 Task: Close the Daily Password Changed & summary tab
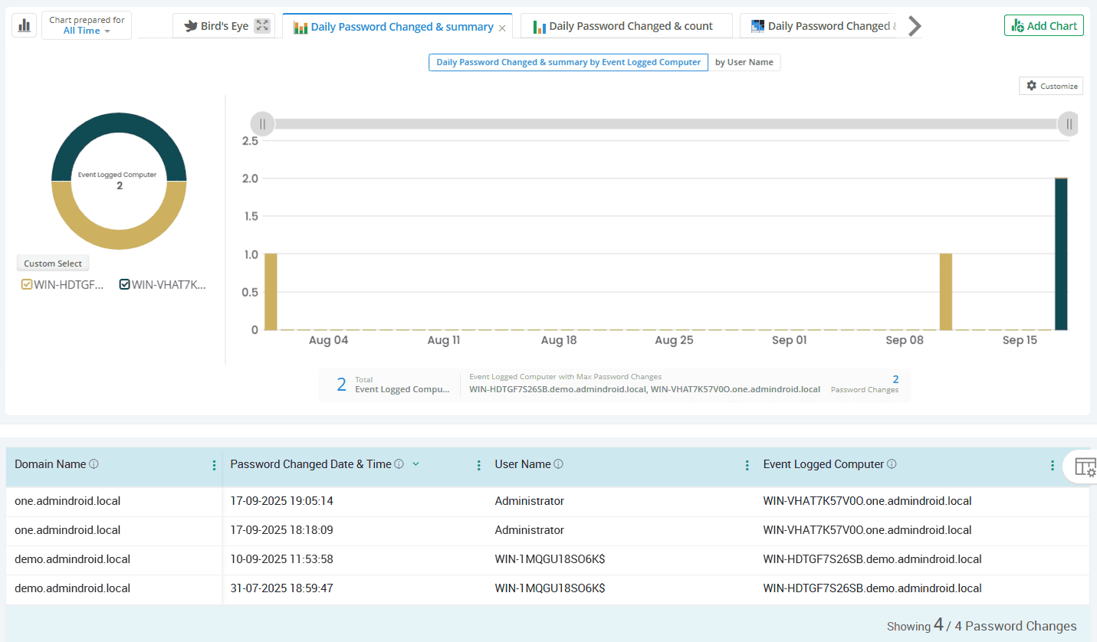pos(502,28)
